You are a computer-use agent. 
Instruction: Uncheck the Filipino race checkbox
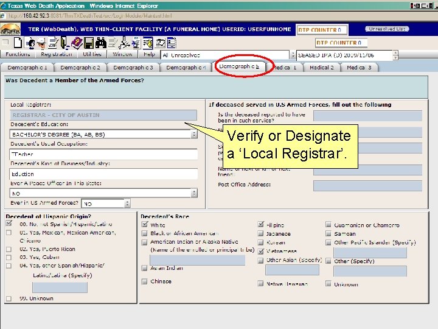[261, 224]
